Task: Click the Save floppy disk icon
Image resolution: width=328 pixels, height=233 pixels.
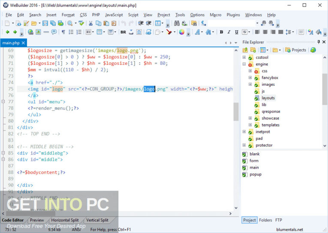Action: tap(45, 23)
